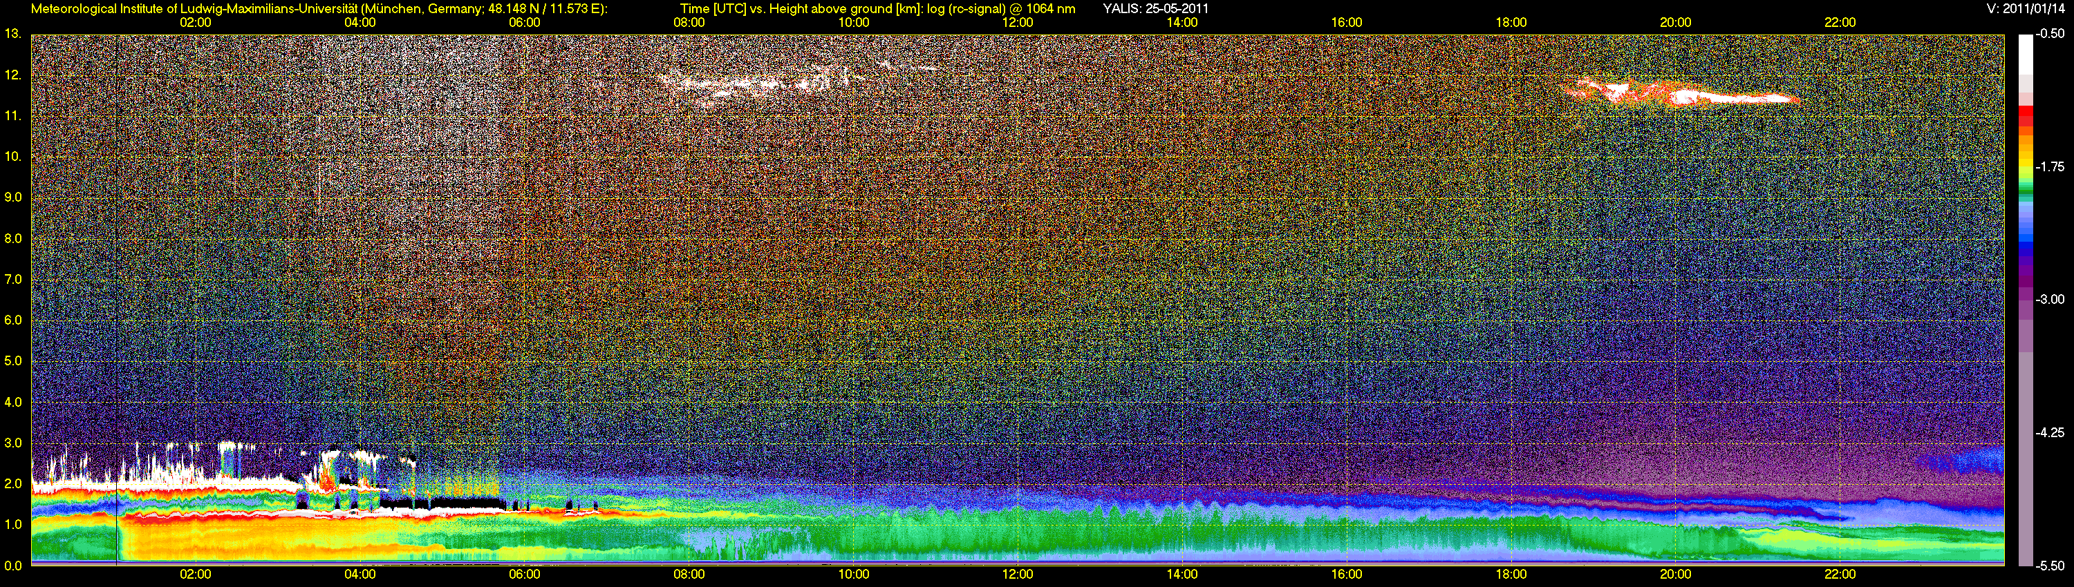This screenshot has height=587, width=2074.
Task: Click the 10:00 tick label on the bottom axis
Action: [x=853, y=574]
